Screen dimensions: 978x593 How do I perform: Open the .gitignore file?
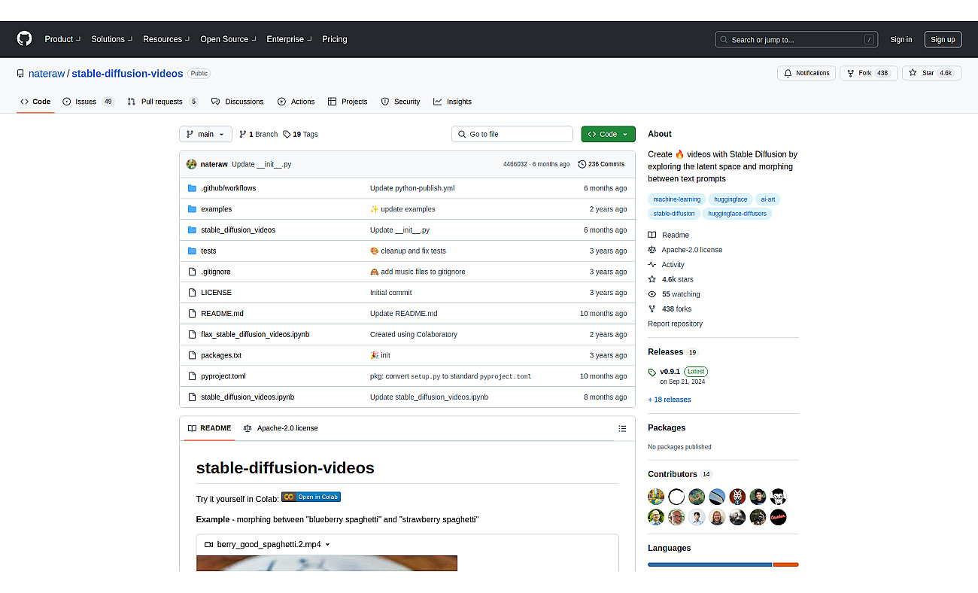pyautogui.click(x=215, y=272)
